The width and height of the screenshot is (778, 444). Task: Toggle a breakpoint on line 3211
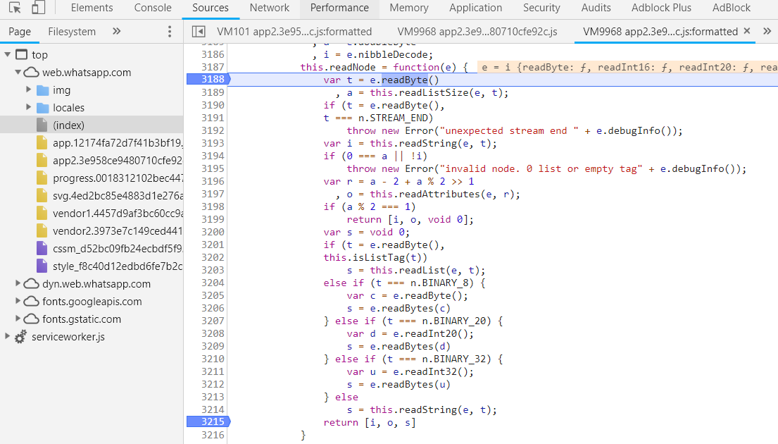click(213, 371)
